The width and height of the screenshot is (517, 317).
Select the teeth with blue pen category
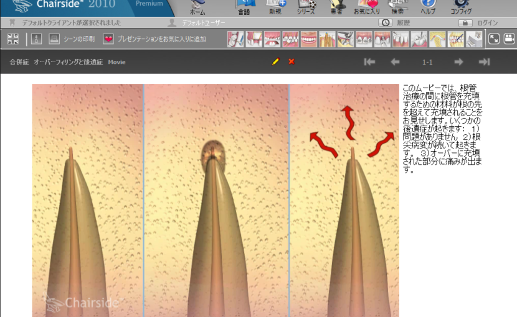456,39
